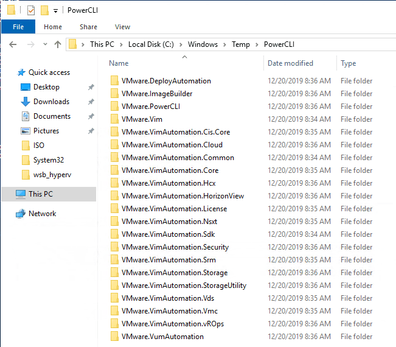Open Pictures in the navigation pane

[46, 131]
